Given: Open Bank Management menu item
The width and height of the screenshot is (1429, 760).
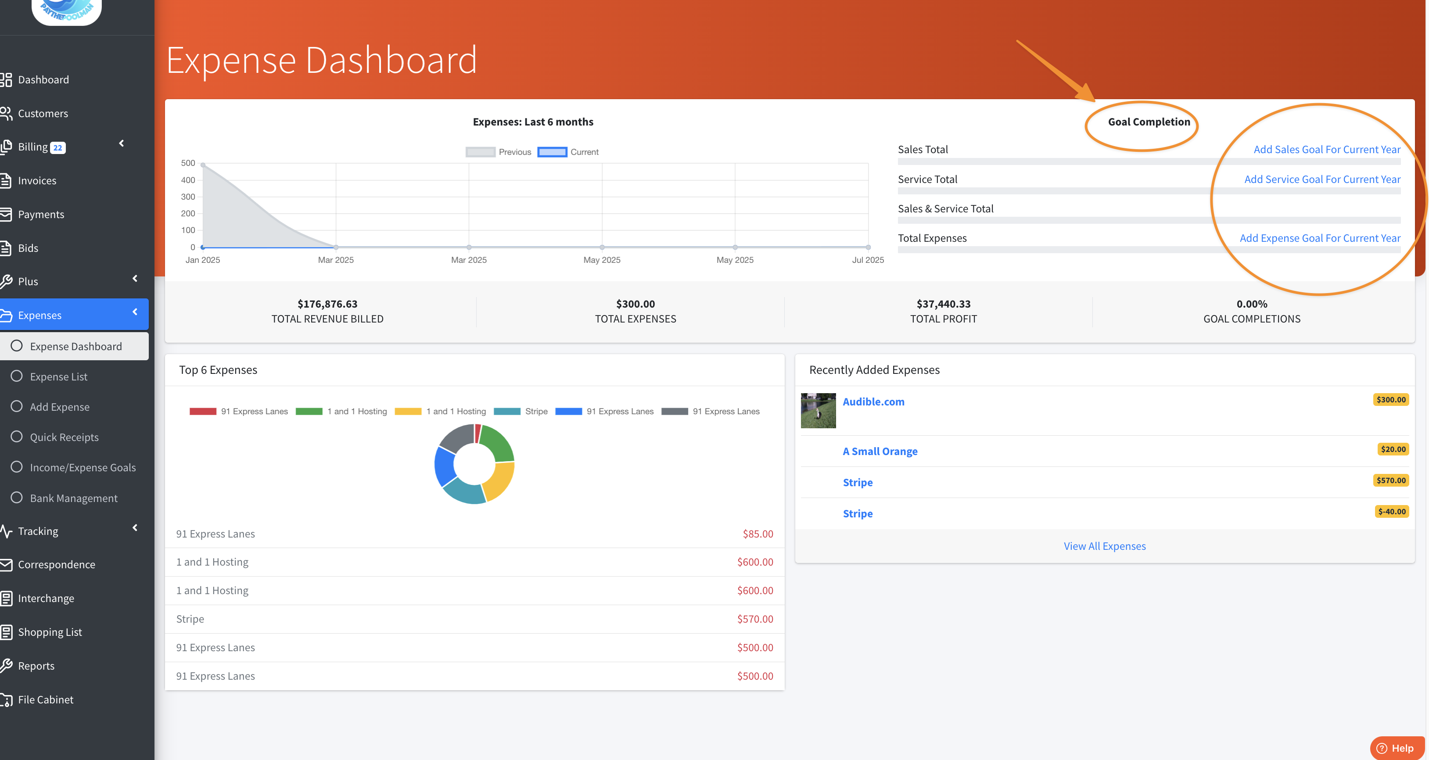Looking at the screenshot, I should [x=74, y=498].
